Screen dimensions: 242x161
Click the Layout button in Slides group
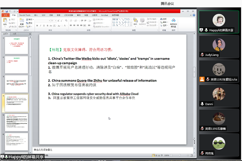[29, 19]
